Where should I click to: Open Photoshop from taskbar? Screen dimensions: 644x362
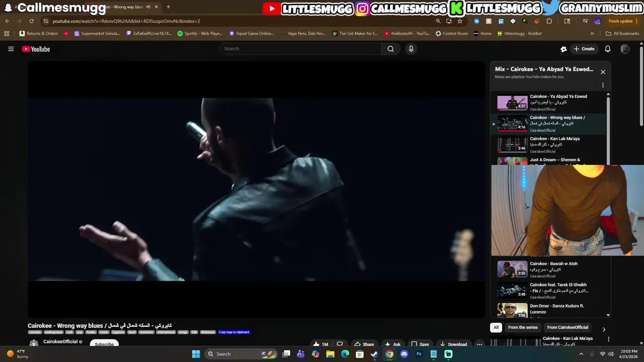[x=419, y=354]
